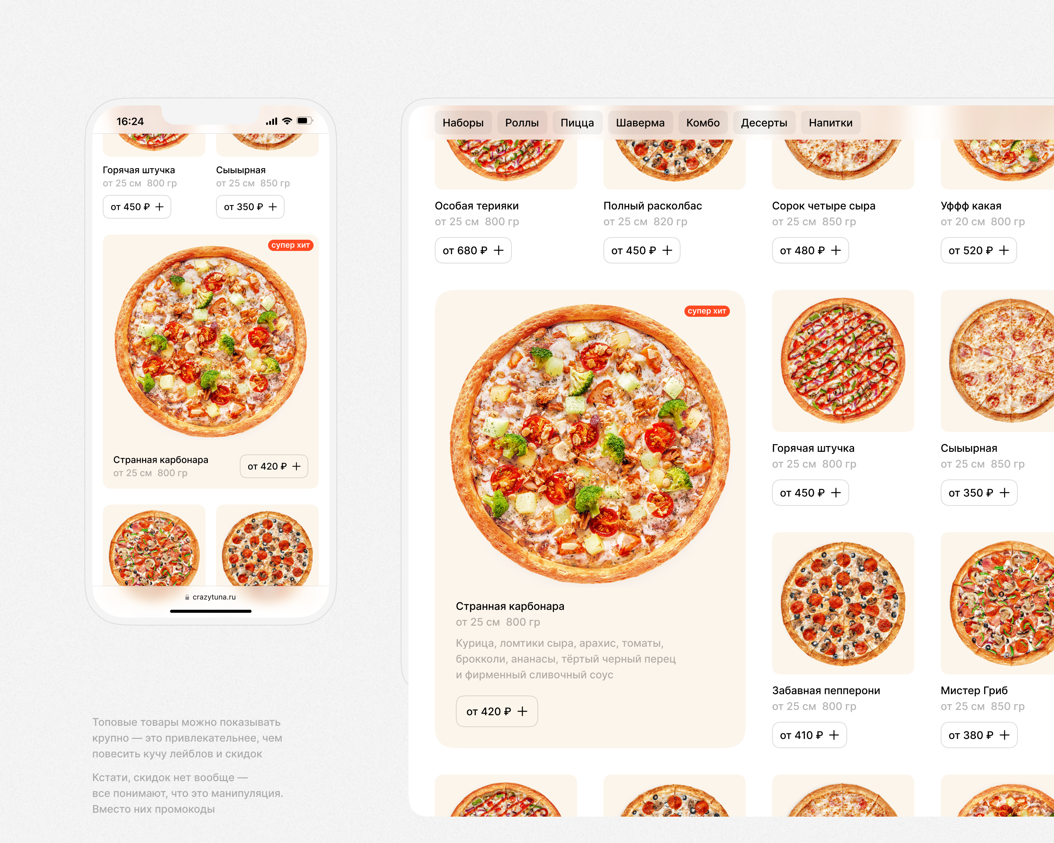Click the от 420 ₽ button on desktop card
This screenshot has height=843, width=1054.
497,711
